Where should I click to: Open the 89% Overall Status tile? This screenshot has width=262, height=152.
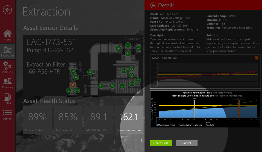(37, 120)
